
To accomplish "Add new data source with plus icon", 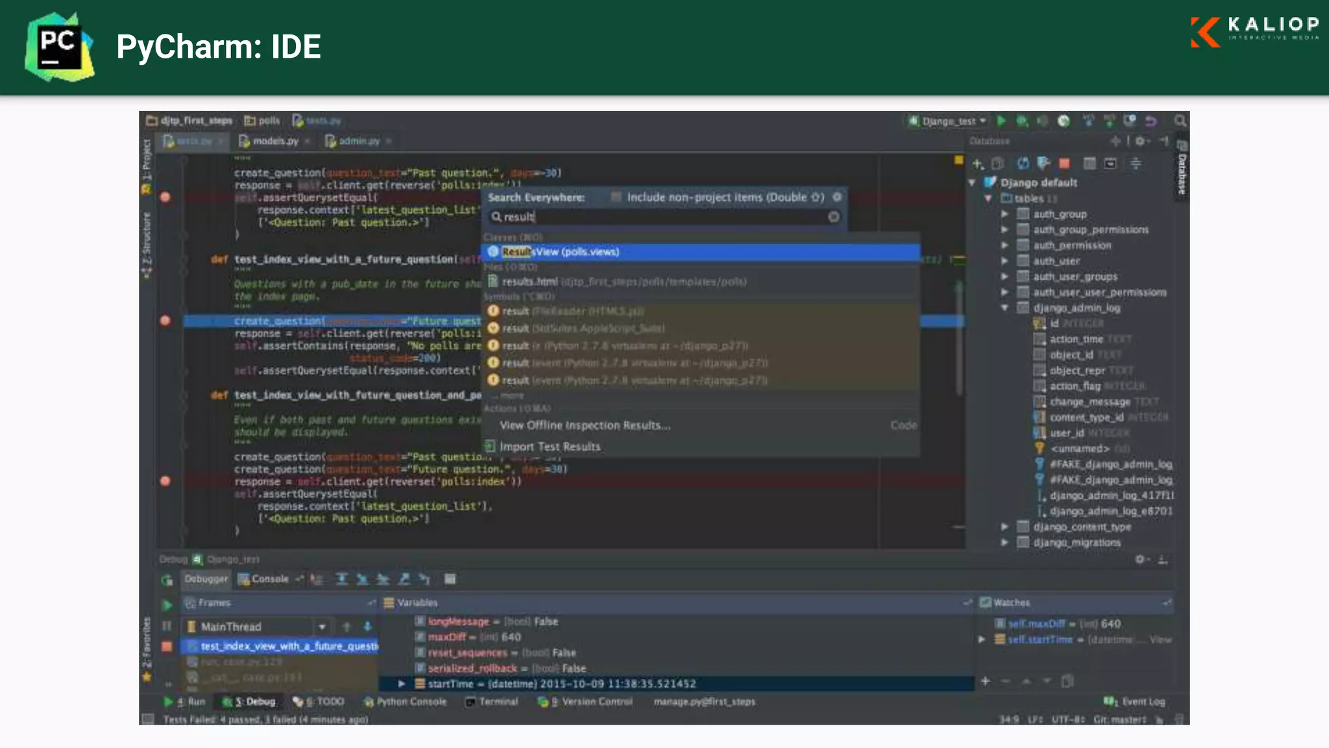I will click(x=977, y=164).
